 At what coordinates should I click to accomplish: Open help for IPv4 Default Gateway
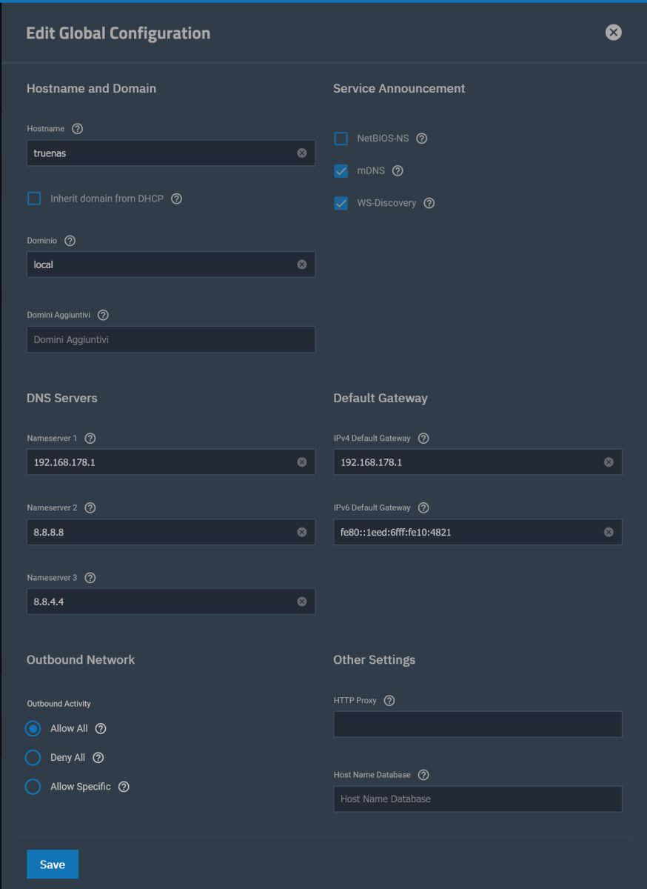tap(423, 438)
